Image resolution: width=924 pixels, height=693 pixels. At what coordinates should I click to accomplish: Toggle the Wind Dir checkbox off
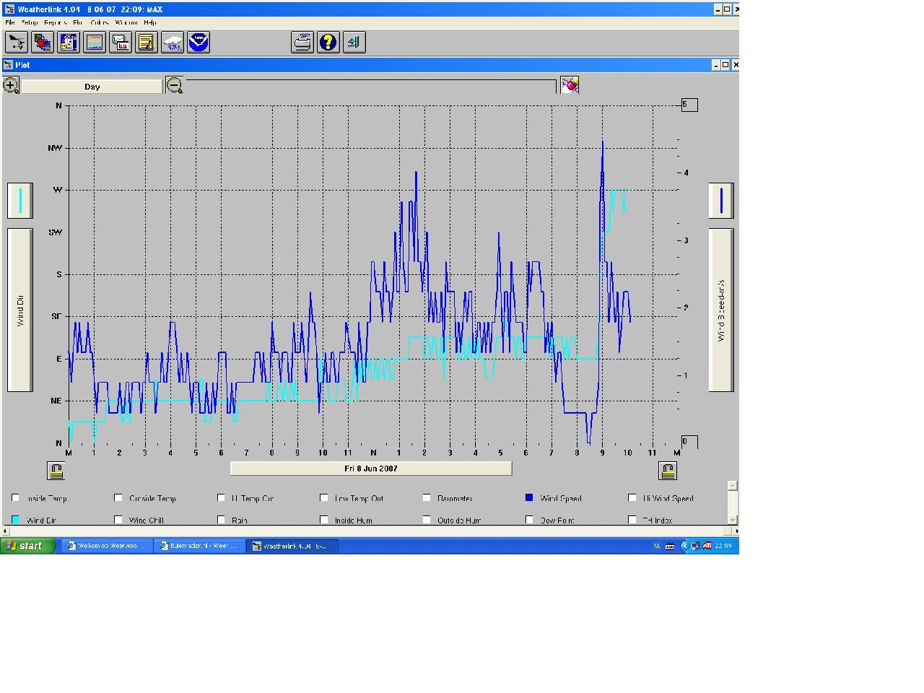[16, 519]
